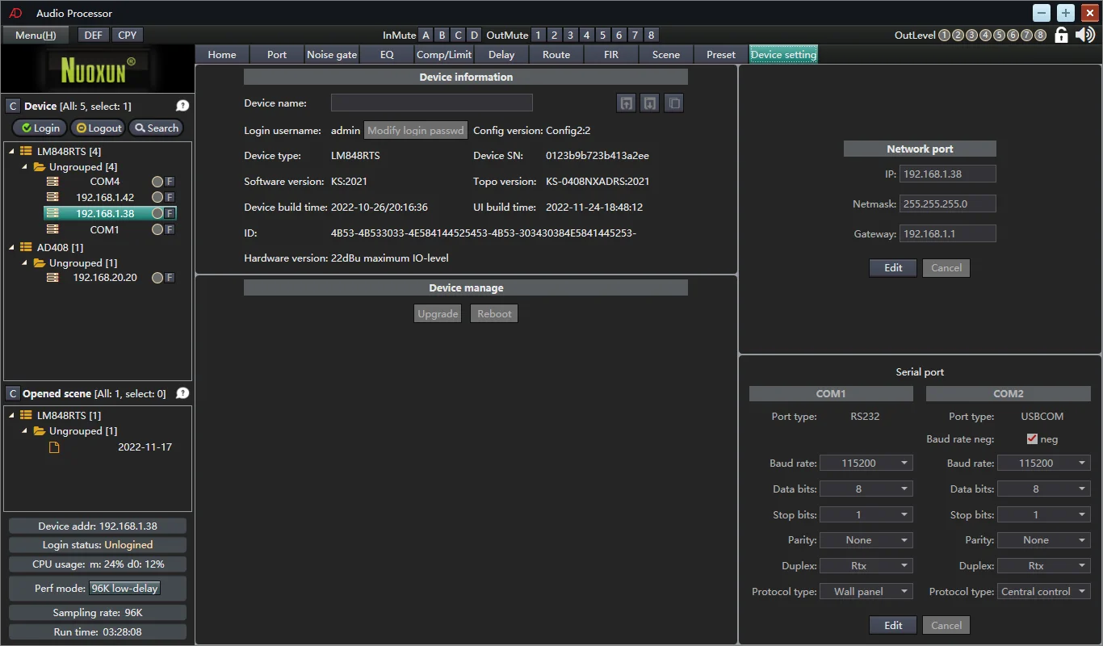Switch to the Noise gate tab
The height and width of the screenshot is (646, 1103).
click(332, 54)
